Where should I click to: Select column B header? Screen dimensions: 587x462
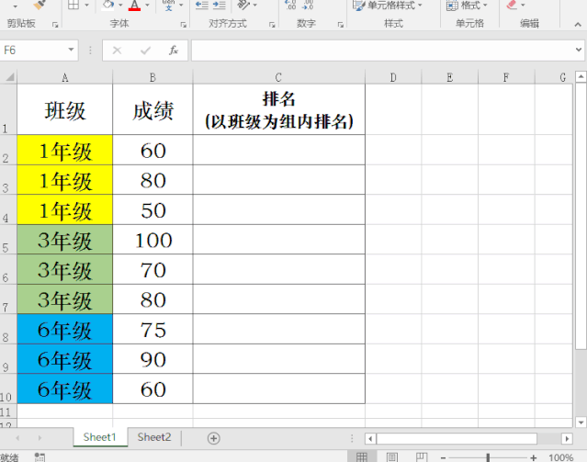point(152,77)
